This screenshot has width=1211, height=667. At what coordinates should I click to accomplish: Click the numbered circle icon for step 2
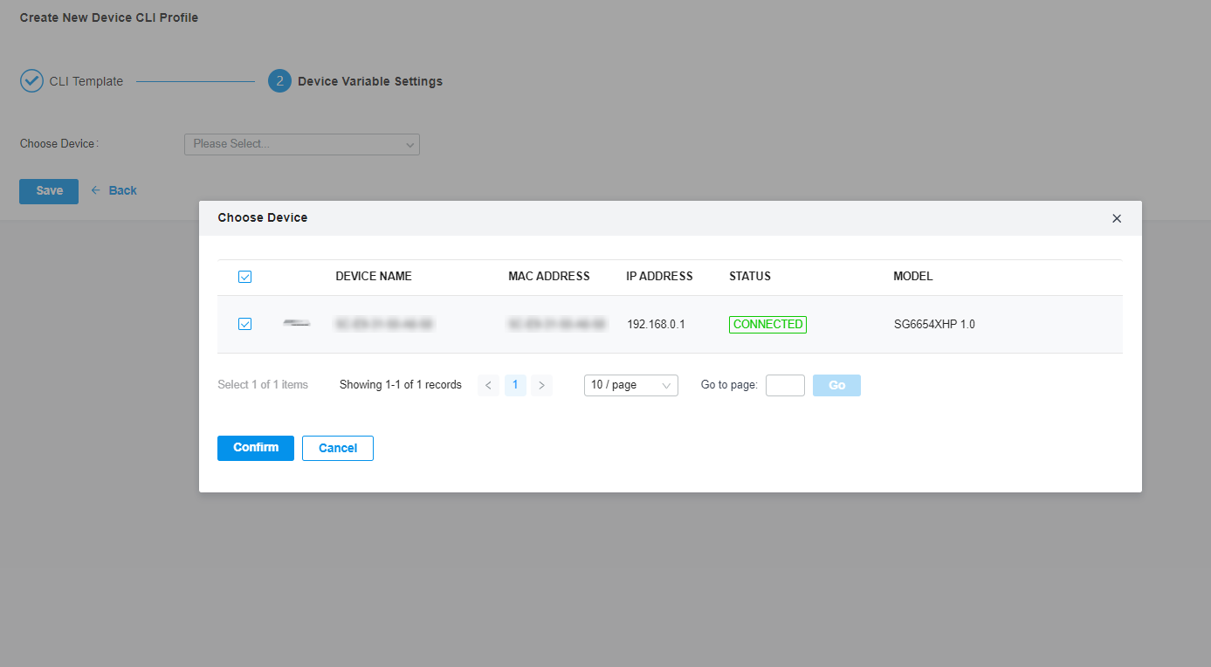pos(279,80)
